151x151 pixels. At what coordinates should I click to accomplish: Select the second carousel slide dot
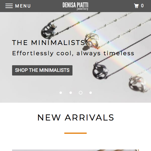[71, 93]
